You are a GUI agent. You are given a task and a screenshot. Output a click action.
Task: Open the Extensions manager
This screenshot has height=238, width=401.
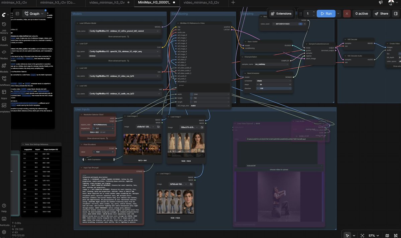(281, 14)
